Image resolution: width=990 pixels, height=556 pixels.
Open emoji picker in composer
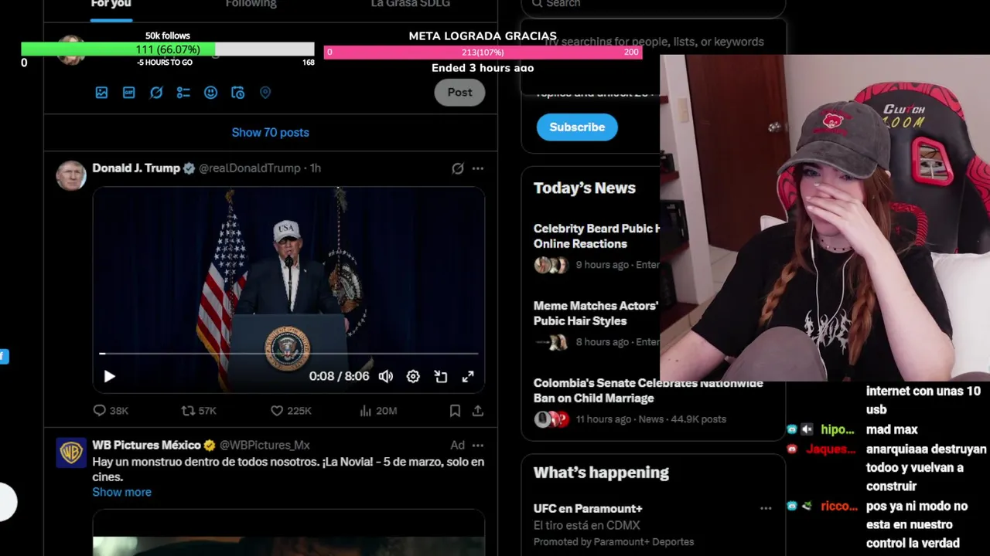[x=210, y=93]
